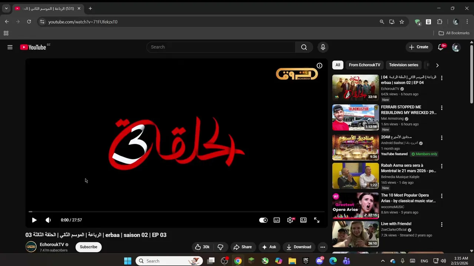
Task: Open the Ask AI button
Action: click(x=269, y=247)
